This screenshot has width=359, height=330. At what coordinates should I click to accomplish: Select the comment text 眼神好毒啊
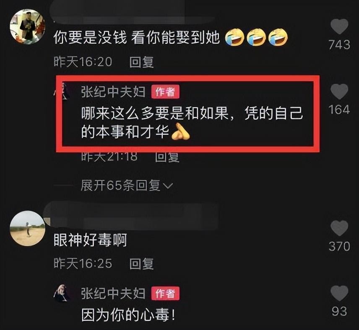pyautogui.click(x=90, y=240)
